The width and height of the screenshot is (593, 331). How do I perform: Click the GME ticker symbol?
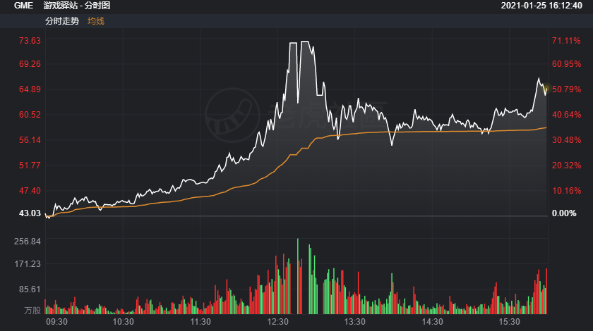(x=23, y=6)
